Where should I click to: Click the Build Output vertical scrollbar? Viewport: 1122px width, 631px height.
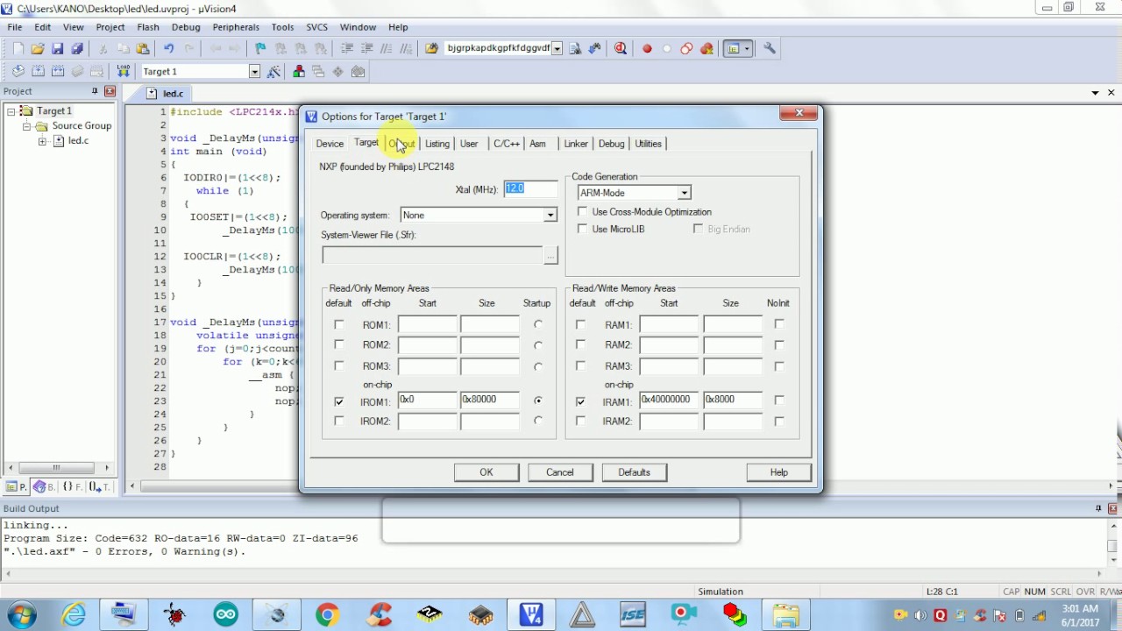tap(1113, 544)
